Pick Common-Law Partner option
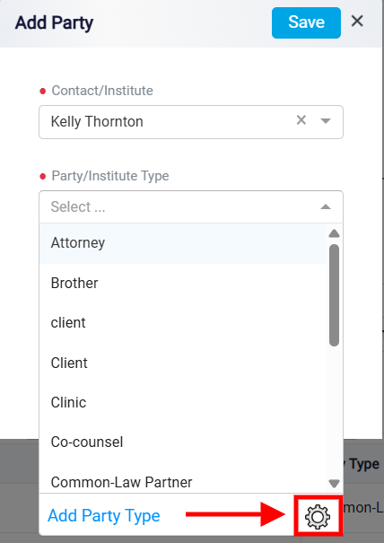 [182, 482]
